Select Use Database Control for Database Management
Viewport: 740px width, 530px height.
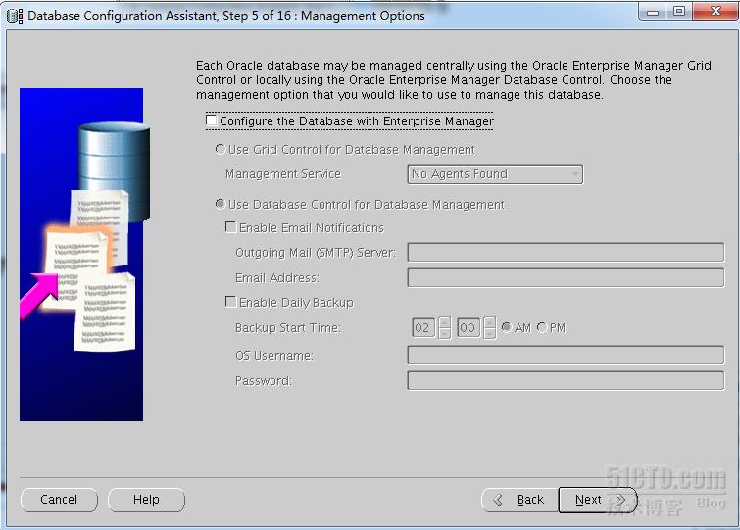(x=220, y=204)
